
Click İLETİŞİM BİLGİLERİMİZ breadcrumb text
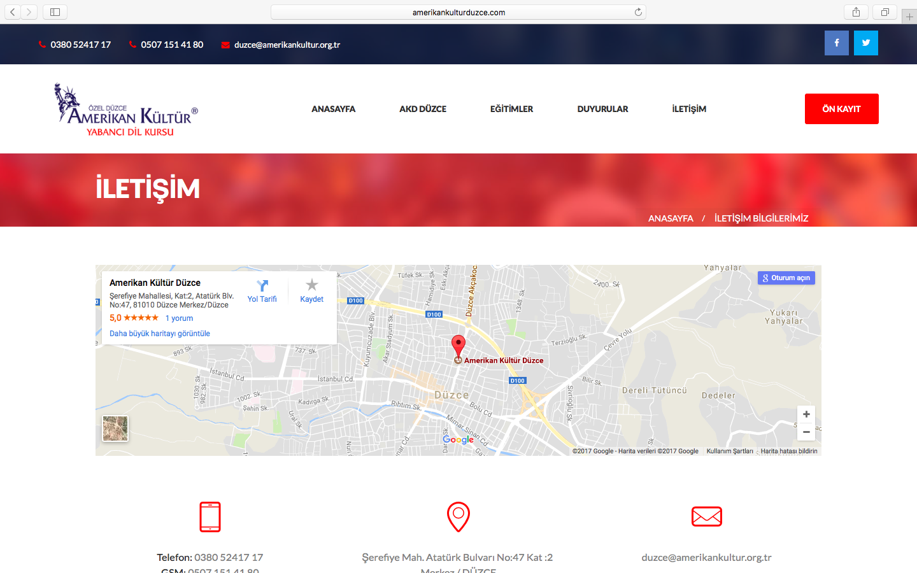pos(762,218)
